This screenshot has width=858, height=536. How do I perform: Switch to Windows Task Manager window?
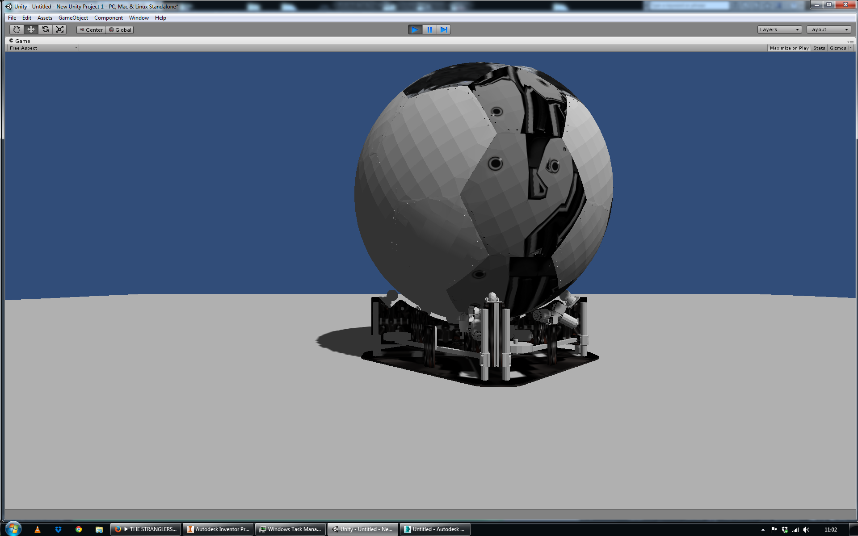point(290,529)
